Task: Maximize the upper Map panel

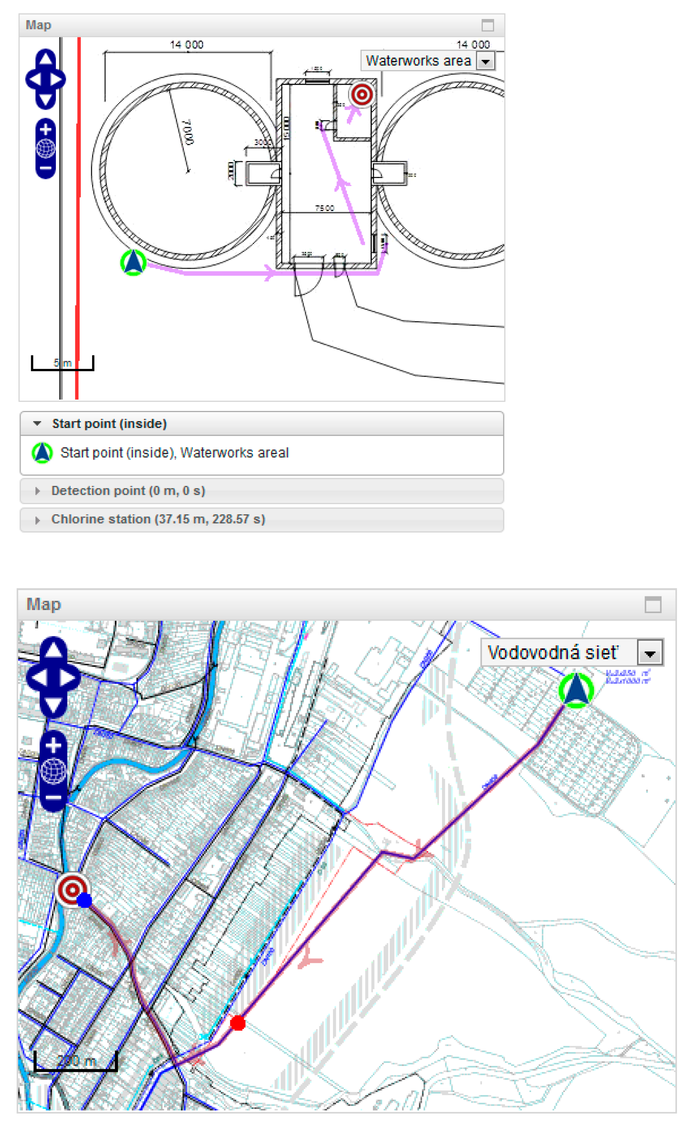Action: [x=488, y=25]
